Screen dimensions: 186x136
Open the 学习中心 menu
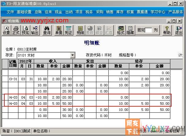coord(158,12)
